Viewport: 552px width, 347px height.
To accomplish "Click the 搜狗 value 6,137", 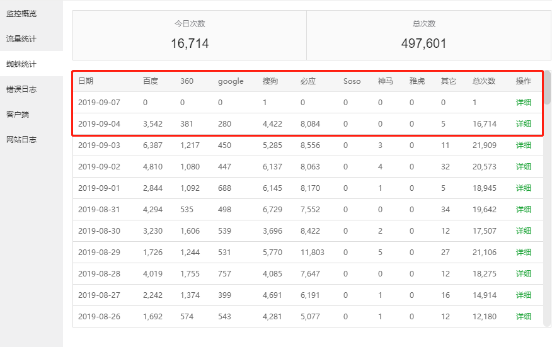I will 272,167.
